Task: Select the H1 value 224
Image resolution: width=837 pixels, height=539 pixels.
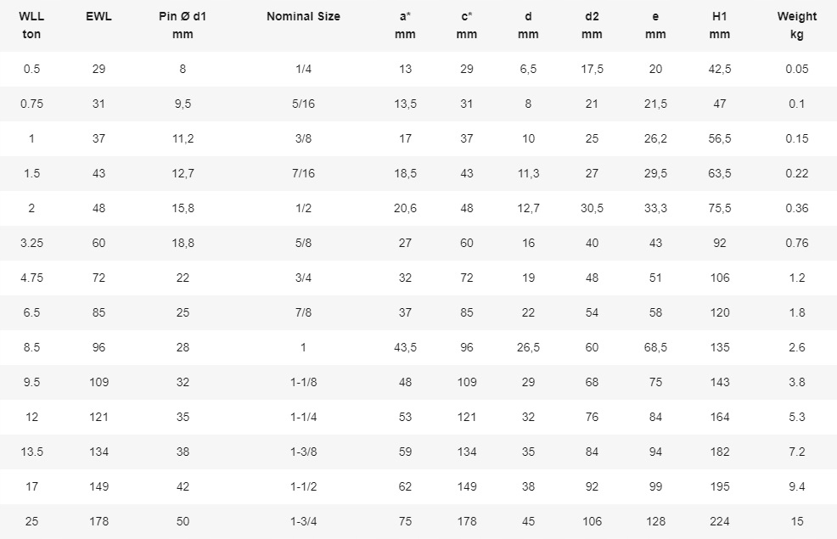Action: click(719, 521)
